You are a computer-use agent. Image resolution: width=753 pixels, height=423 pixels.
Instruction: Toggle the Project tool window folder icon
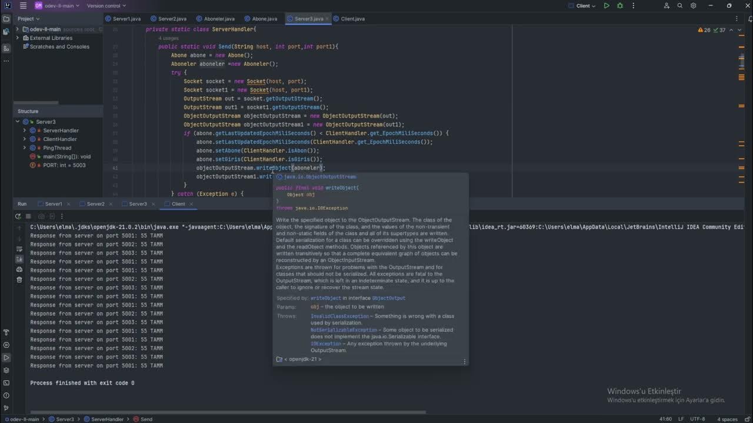[6, 19]
